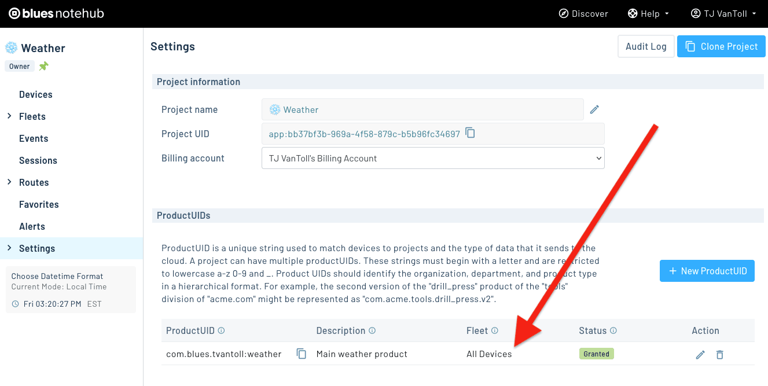Expand the Routes sidebar section
The width and height of the screenshot is (768, 386).
[9, 182]
